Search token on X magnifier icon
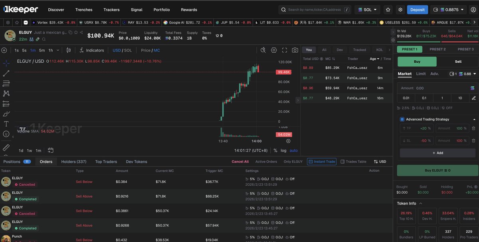The image size is (479, 242). tap(44, 39)
